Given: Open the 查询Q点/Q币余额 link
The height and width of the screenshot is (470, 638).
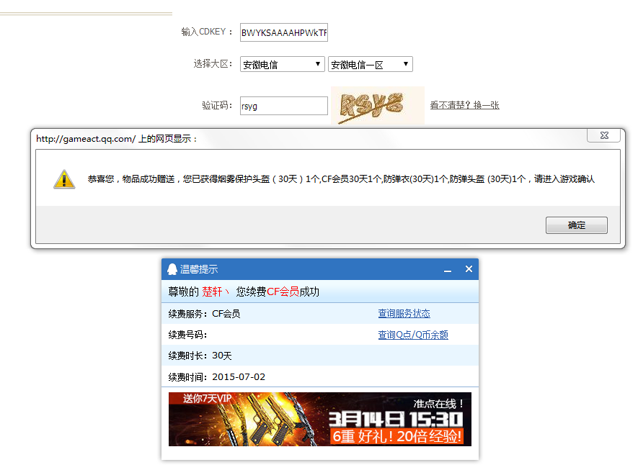Looking at the screenshot, I should tap(413, 335).
